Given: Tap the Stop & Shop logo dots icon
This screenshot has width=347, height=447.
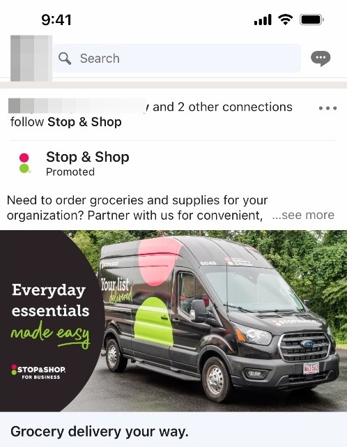Looking at the screenshot, I should tap(24, 163).
